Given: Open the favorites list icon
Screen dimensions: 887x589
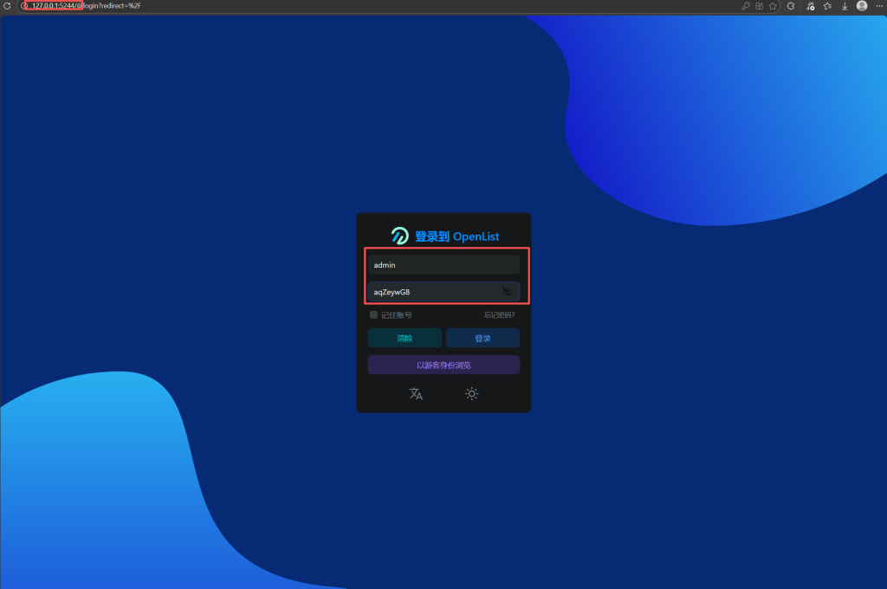Looking at the screenshot, I should pos(827,6).
